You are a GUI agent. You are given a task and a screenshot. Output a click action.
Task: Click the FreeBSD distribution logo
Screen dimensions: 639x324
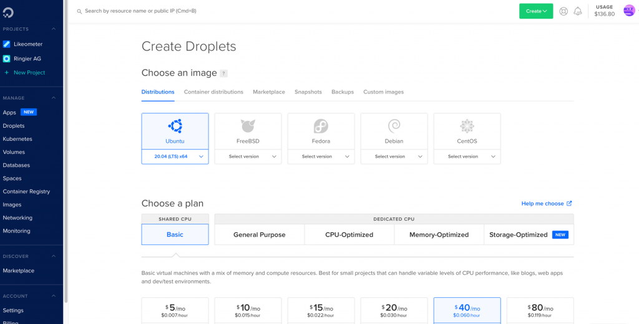tap(248, 126)
